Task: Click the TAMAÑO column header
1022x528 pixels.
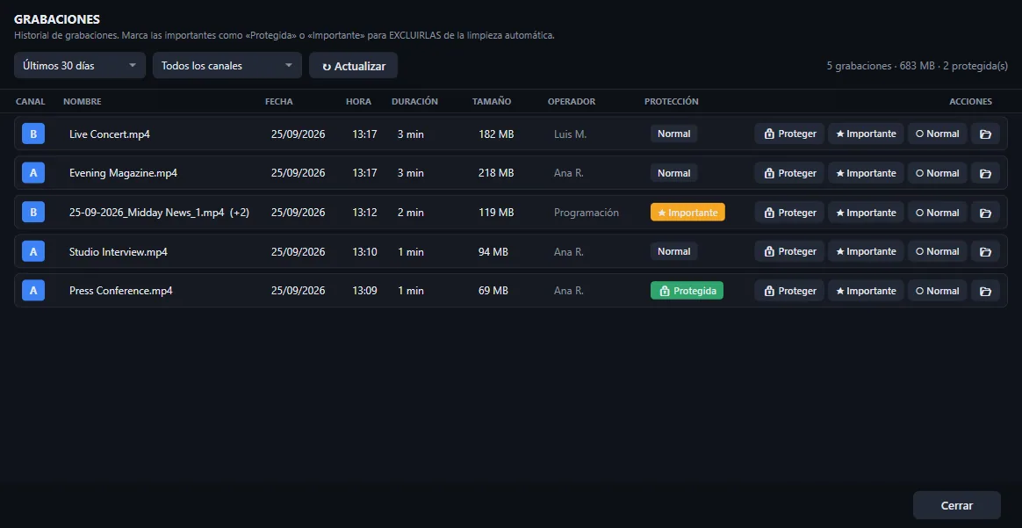Action: tap(492, 102)
